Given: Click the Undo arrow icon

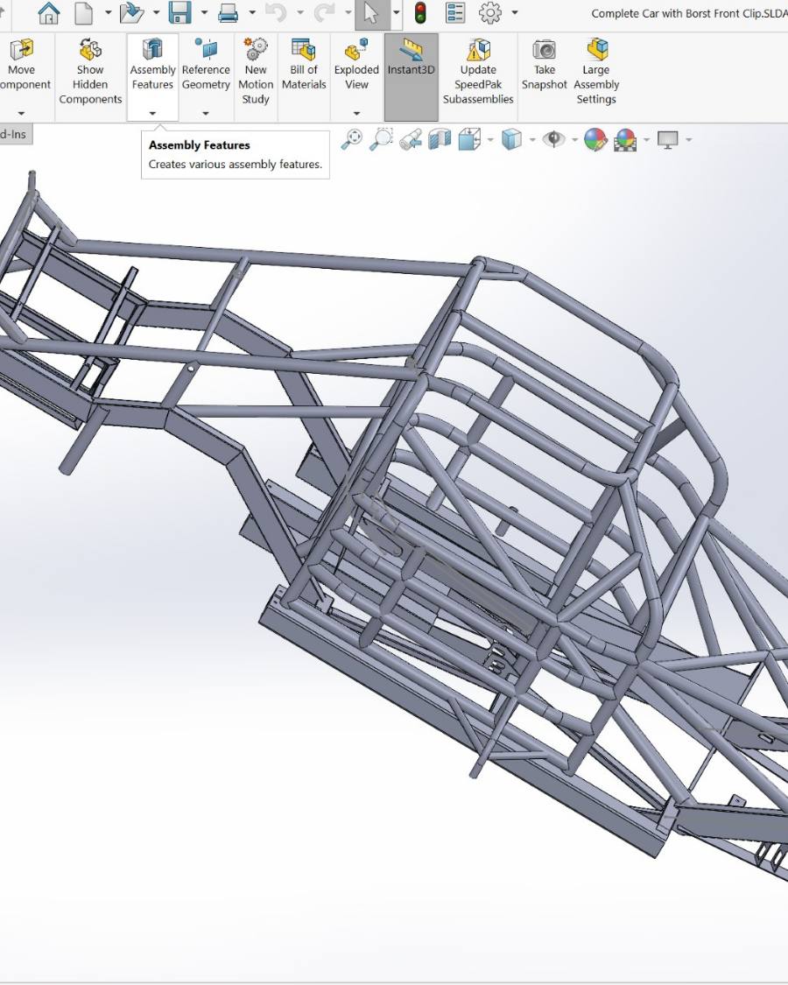Looking at the screenshot, I should tap(276, 12).
